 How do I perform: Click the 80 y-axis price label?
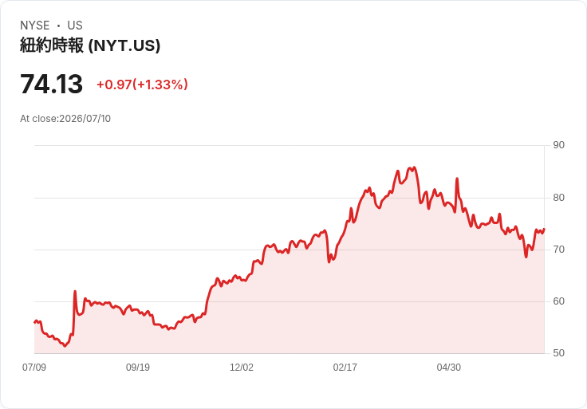(x=558, y=198)
